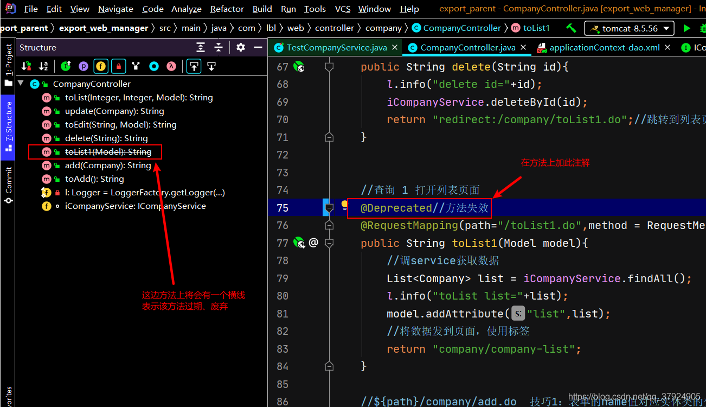Run the tomcat-8.5.56 configuration
Screen dimensions: 706x407
click(x=687, y=28)
